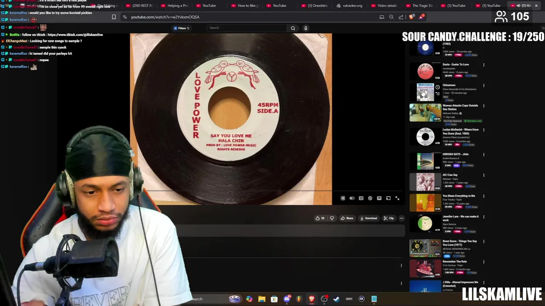Open the Filters control in the search bar
545x306 pixels.
[181, 28]
